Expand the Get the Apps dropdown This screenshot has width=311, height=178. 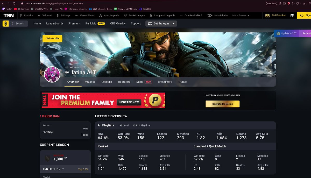(x=161, y=23)
